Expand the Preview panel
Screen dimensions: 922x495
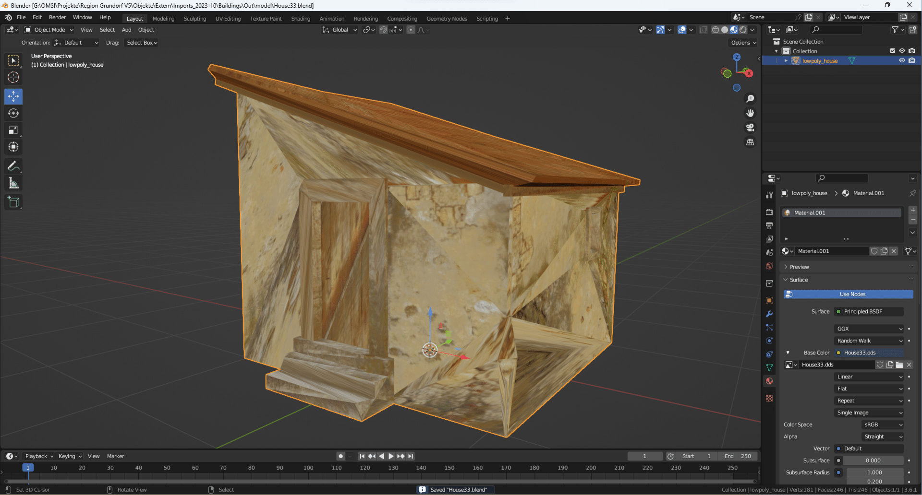click(799, 267)
